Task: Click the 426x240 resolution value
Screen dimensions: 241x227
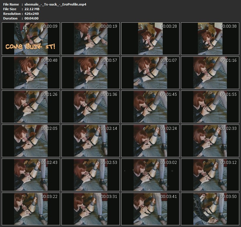Action: coord(31,14)
